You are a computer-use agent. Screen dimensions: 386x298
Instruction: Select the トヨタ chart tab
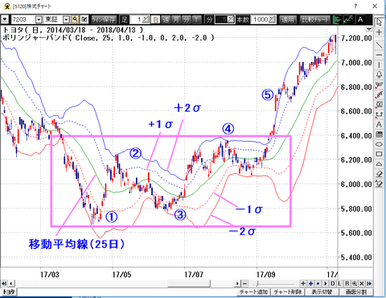tap(9, 292)
